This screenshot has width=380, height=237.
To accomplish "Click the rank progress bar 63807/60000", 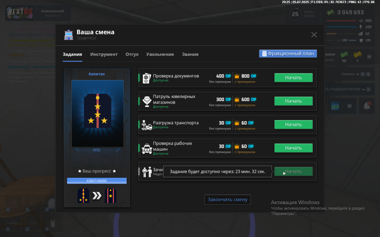I will pyautogui.click(x=97, y=181).
